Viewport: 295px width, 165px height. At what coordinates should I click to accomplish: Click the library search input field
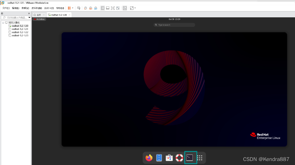pos(16,17)
